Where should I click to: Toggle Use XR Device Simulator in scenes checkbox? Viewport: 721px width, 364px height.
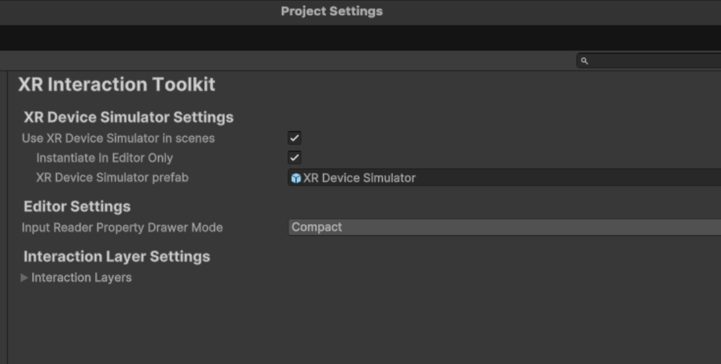pyautogui.click(x=294, y=138)
